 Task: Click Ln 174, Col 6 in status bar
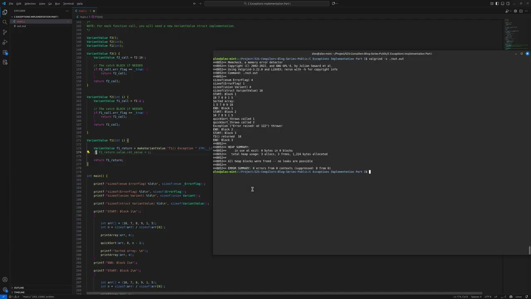pyautogui.click(x=460, y=297)
